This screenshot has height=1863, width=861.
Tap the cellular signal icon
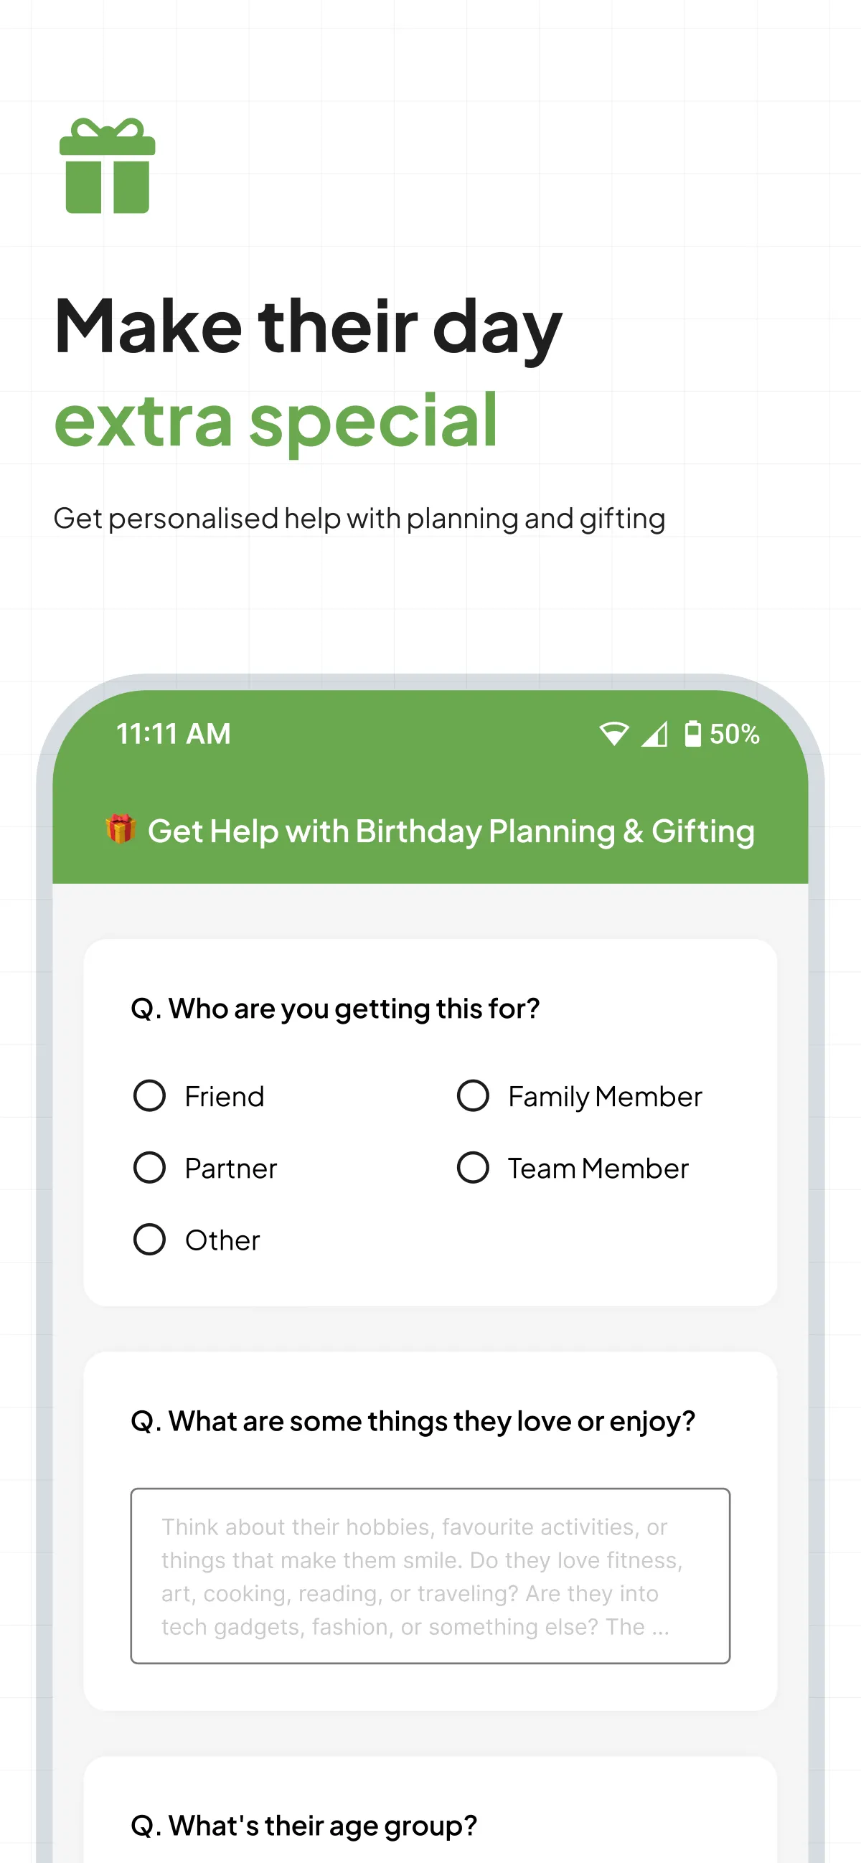[654, 734]
